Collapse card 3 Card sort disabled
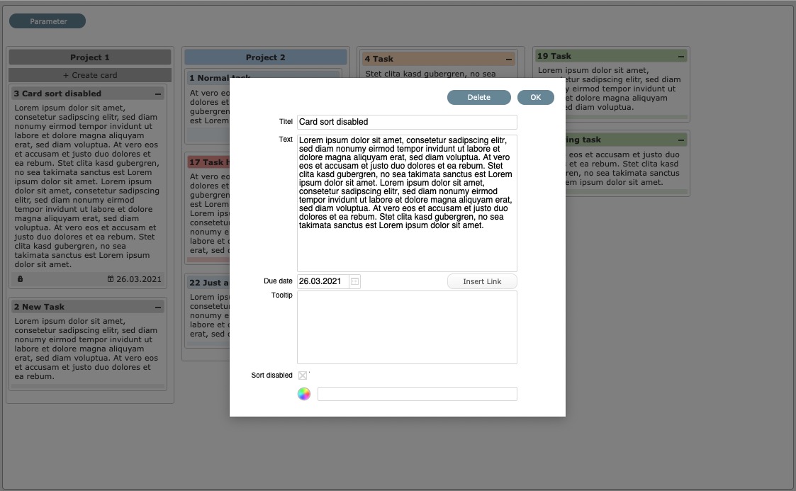This screenshot has height=491, width=796. coord(158,94)
